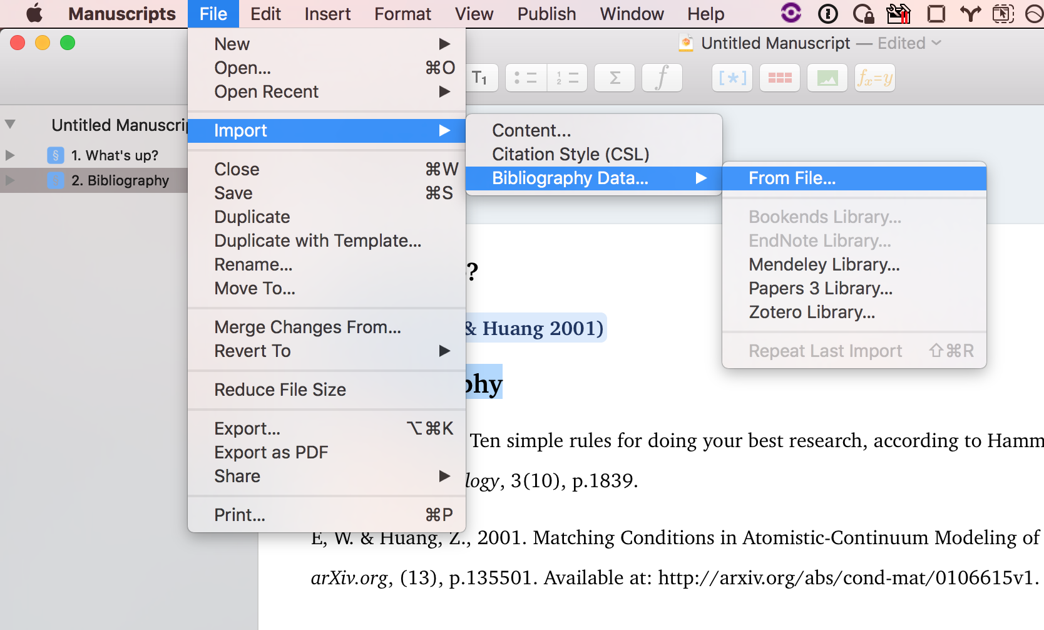Click Bibliography Data... submenu item

pyautogui.click(x=594, y=178)
